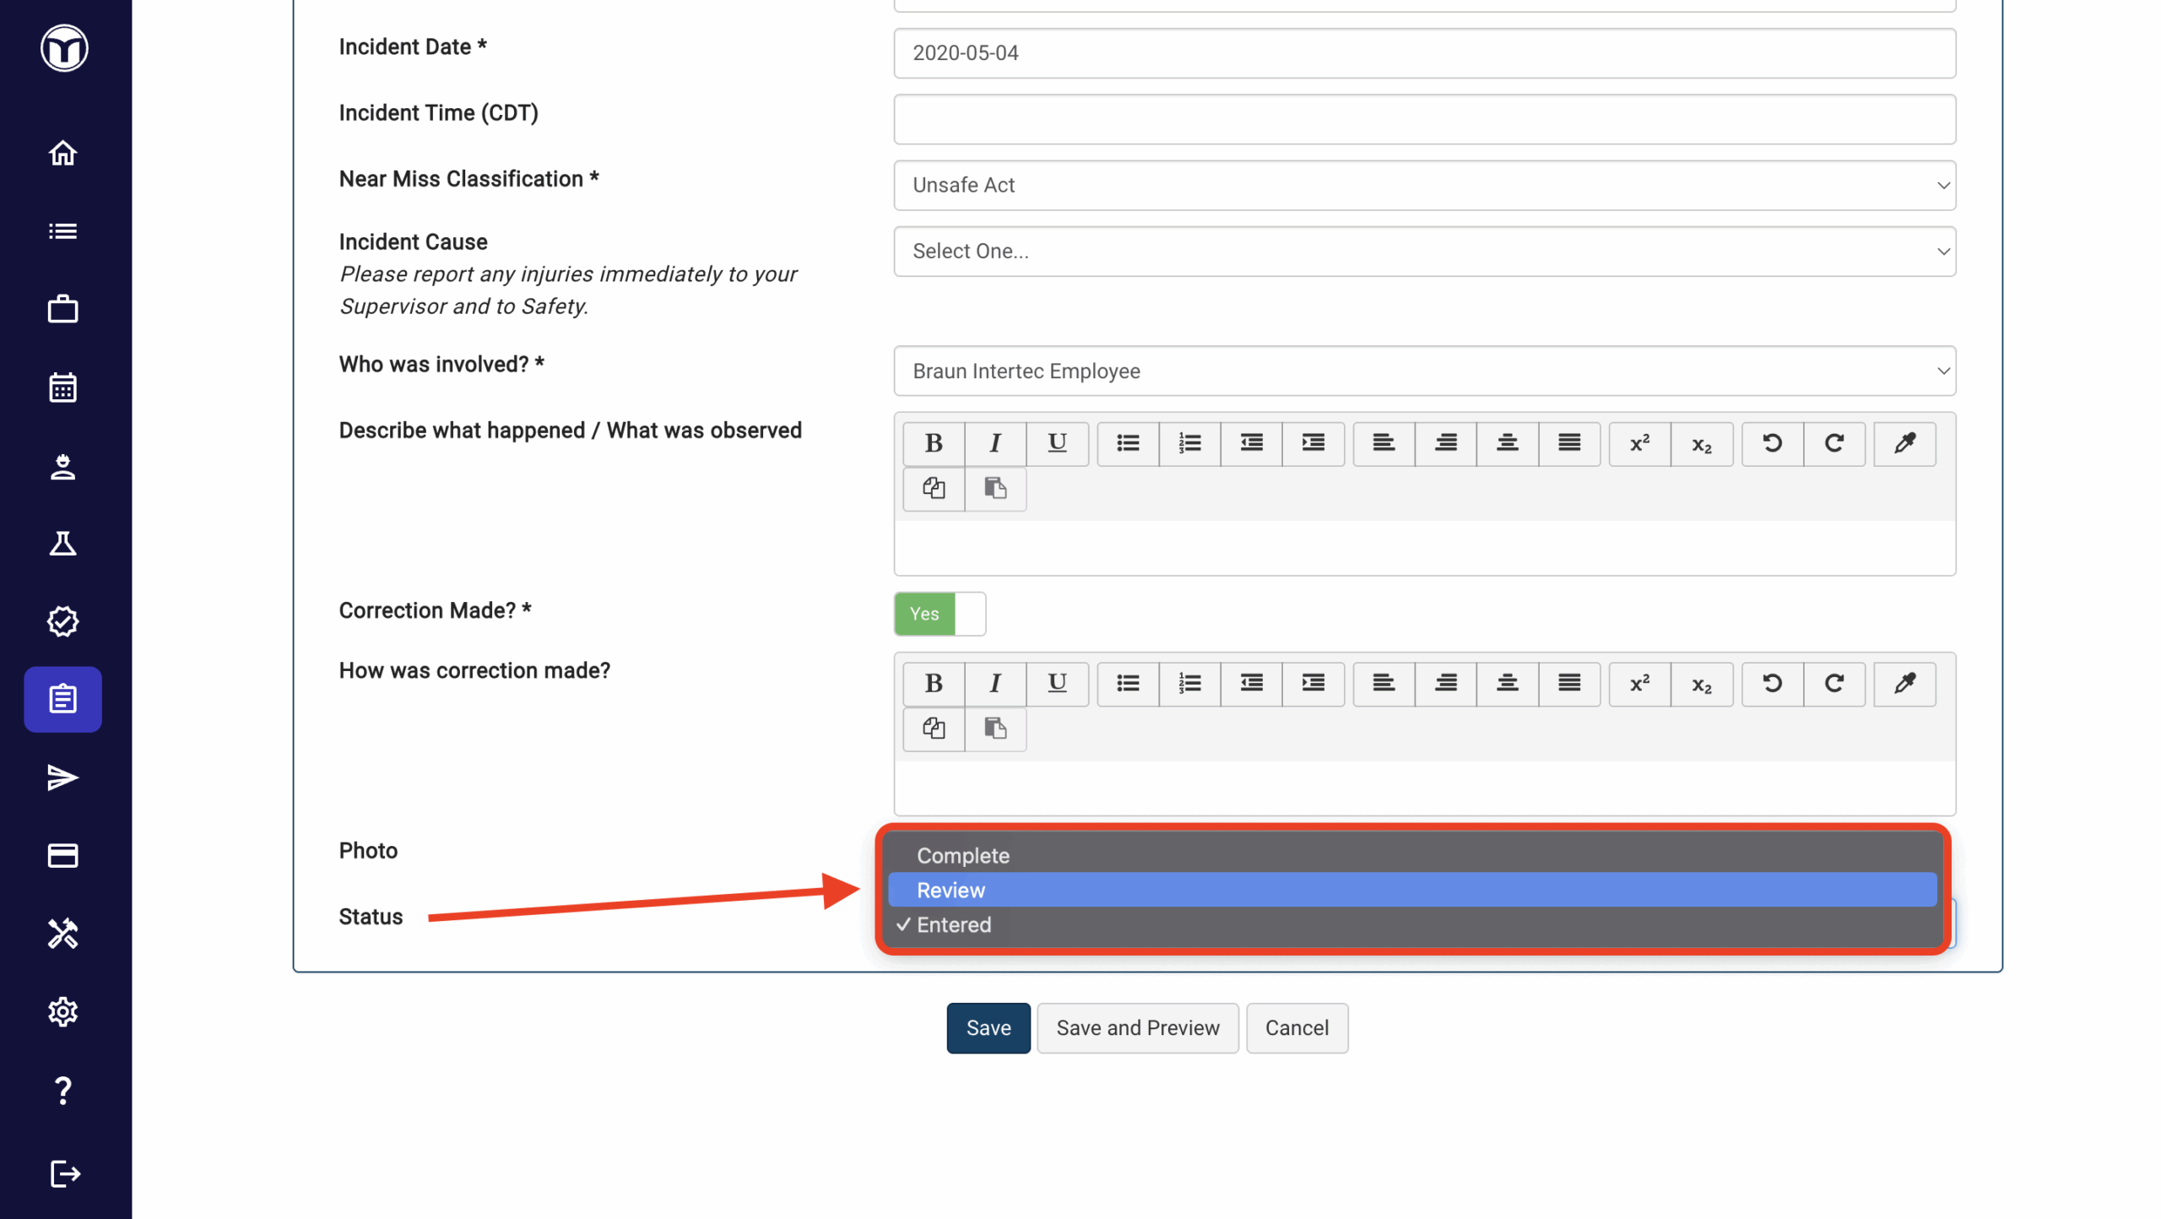Click the eyedropper color tool in first editor
The image size is (2161, 1219).
(1904, 443)
